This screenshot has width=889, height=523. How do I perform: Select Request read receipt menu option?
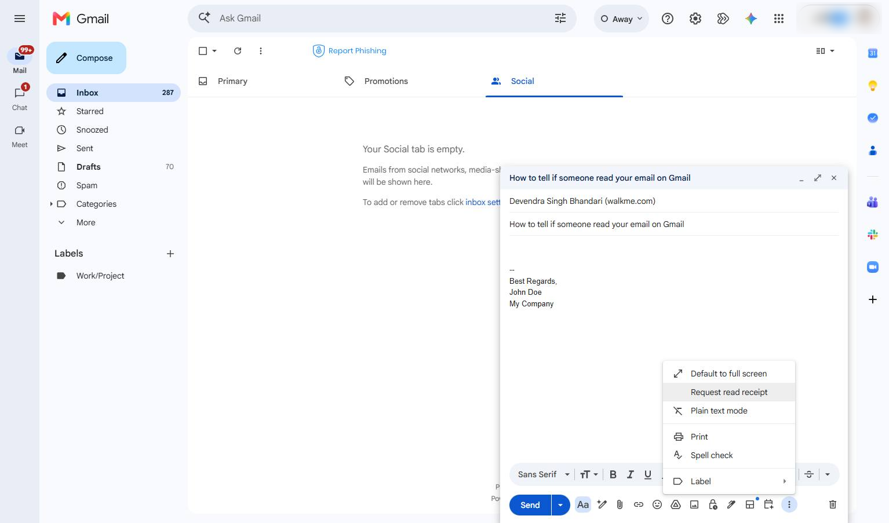coord(729,392)
